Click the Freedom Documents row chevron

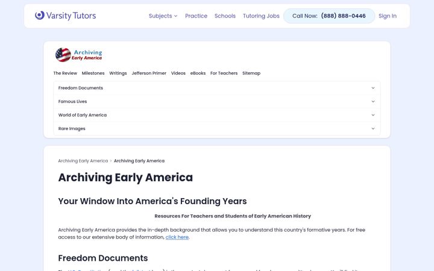click(x=373, y=88)
